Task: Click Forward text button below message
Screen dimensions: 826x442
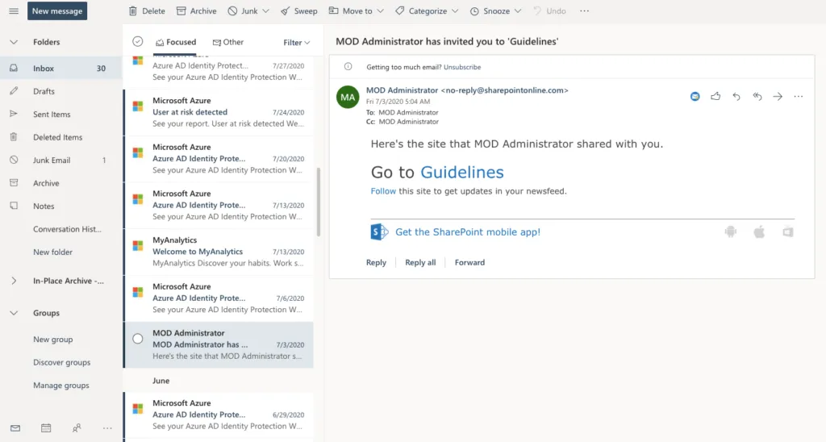Action: pyautogui.click(x=469, y=262)
